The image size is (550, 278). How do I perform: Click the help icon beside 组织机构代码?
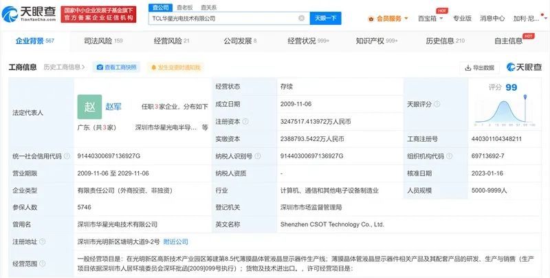(449, 156)
